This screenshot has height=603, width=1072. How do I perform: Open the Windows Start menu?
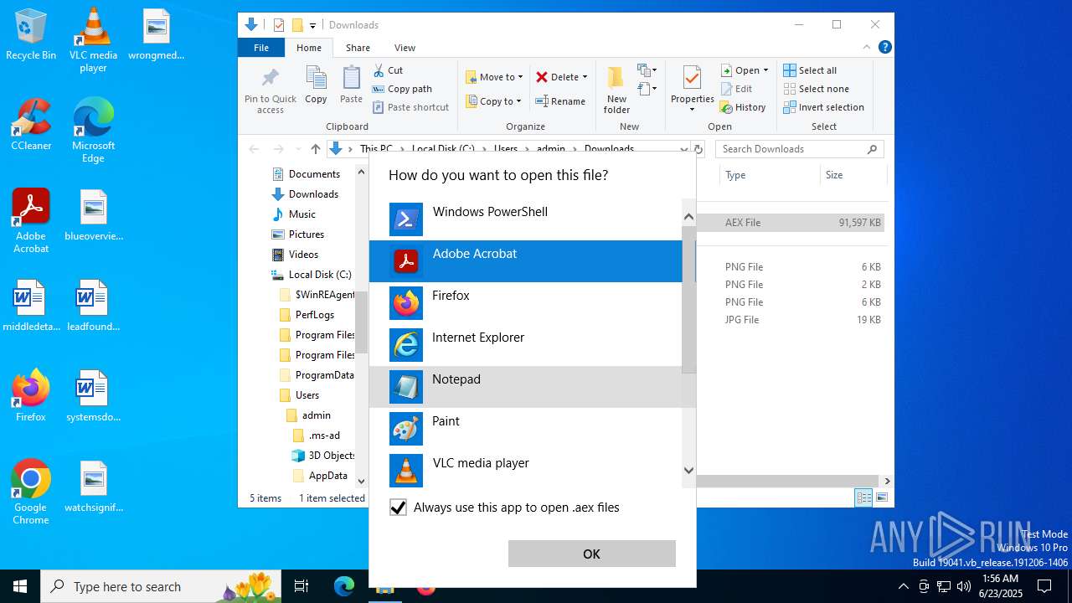[x=20, y=586]
